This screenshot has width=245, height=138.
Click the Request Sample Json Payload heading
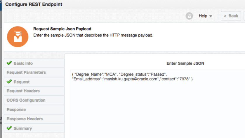click(x=62, y=29)
